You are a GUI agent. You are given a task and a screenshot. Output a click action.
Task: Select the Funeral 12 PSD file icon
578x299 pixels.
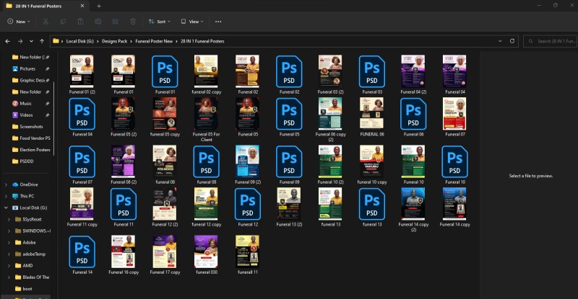pos(248,204)
